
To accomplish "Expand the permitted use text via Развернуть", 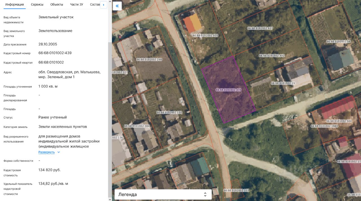I will coord(47,152).
